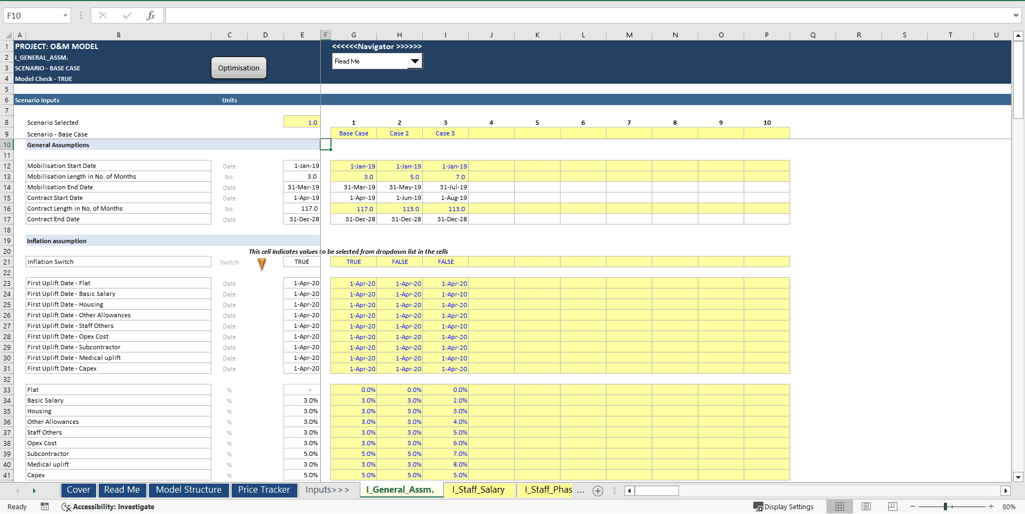The image size is (1025, 514).
Task: Switch to the Cover sheet tab
Action: [78, 489]
